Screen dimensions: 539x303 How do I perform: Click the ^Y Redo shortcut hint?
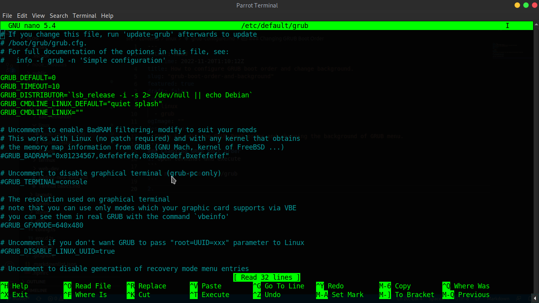(330, 286)
